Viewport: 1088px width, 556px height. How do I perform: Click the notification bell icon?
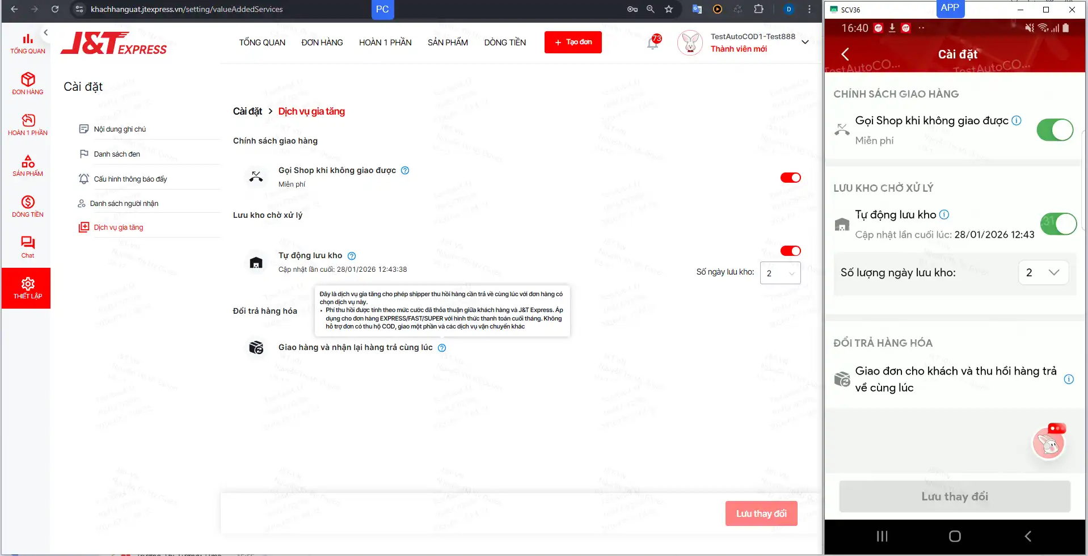(653, 43)
